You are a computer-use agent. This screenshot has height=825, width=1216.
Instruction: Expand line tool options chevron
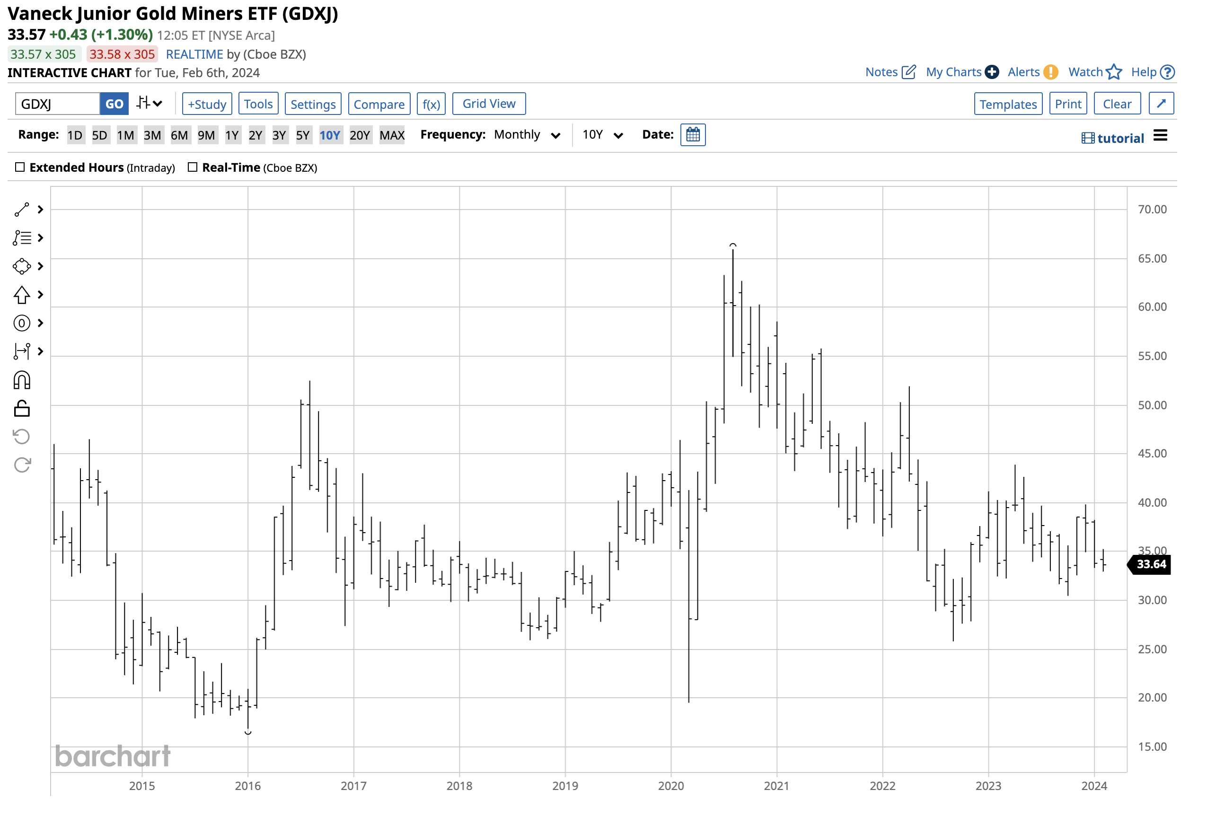[40, 210]
